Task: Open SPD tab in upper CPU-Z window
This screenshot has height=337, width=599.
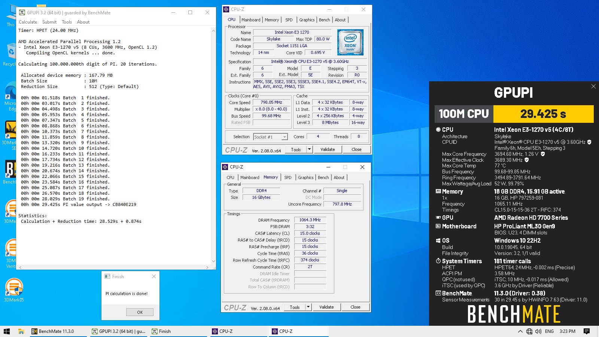Action: [x=289, y=20]
